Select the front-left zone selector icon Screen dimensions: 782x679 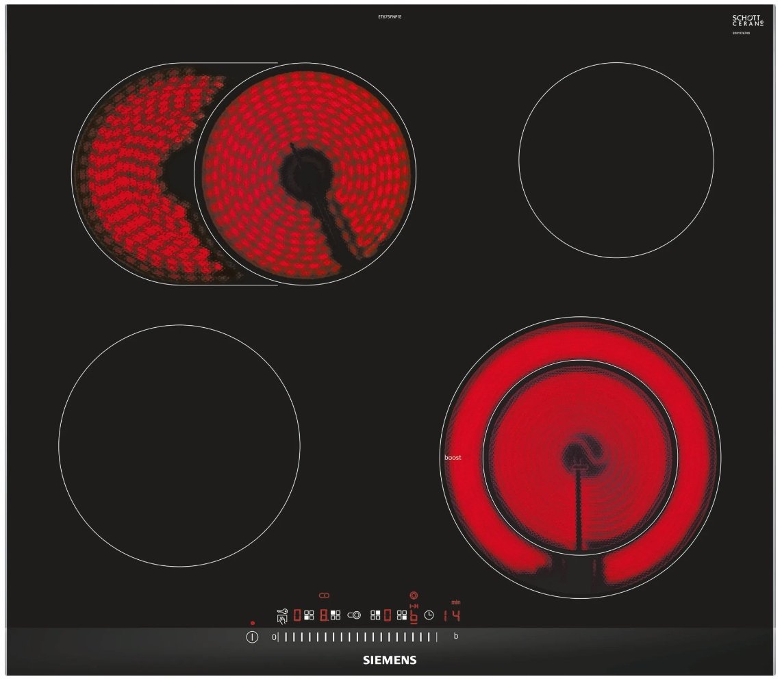coord(309,615)
